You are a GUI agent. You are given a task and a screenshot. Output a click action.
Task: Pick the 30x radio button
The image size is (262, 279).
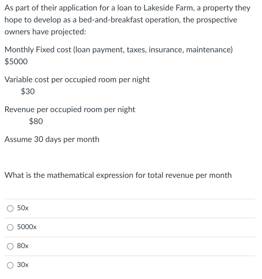[x=10, y=265]
